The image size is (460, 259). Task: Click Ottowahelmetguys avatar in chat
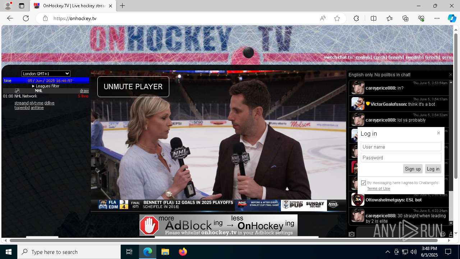click(358, 199)
